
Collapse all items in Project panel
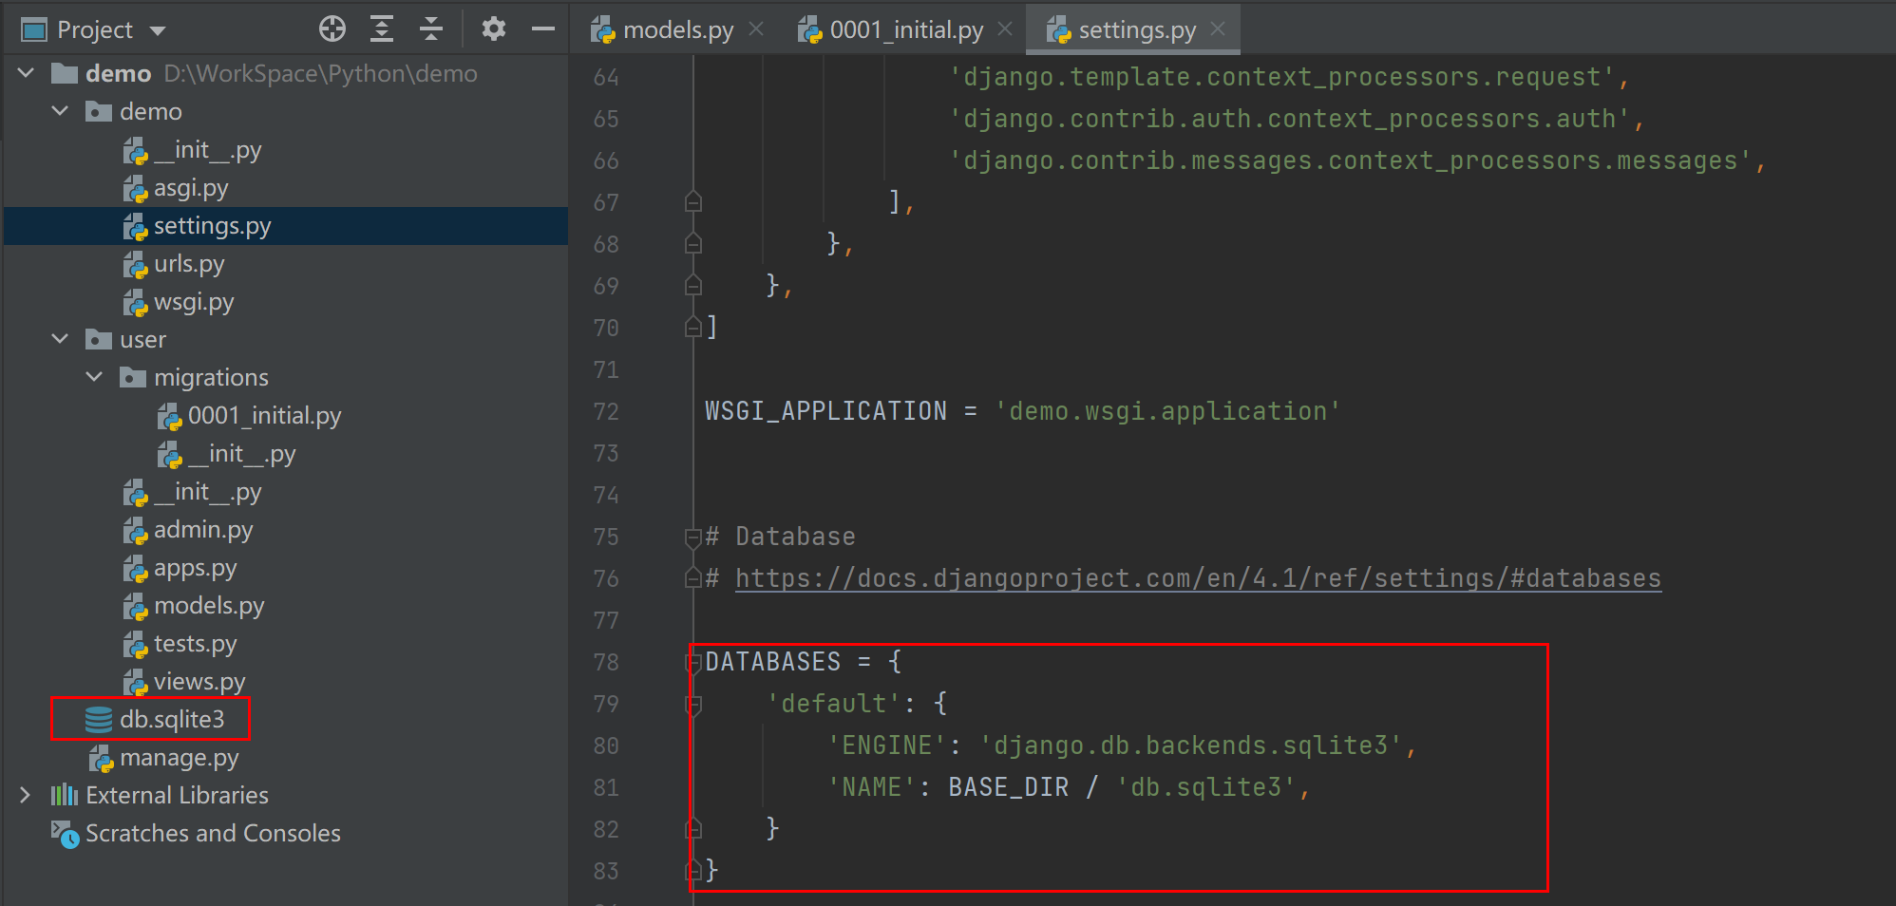[x=431, y=29]
